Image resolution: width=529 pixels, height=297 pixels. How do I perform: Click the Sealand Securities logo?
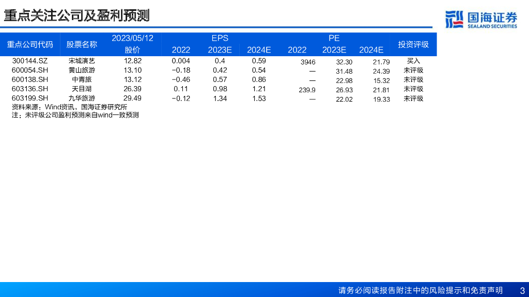click(481, 20)
